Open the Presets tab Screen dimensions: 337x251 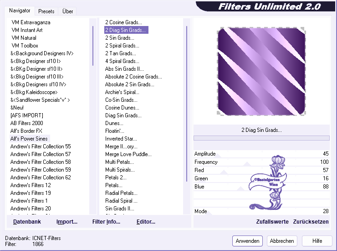click(x=46, y=11)
